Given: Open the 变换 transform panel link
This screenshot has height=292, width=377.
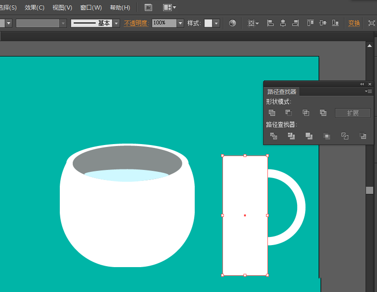Looking at the screenshot, I should [354, 23].
